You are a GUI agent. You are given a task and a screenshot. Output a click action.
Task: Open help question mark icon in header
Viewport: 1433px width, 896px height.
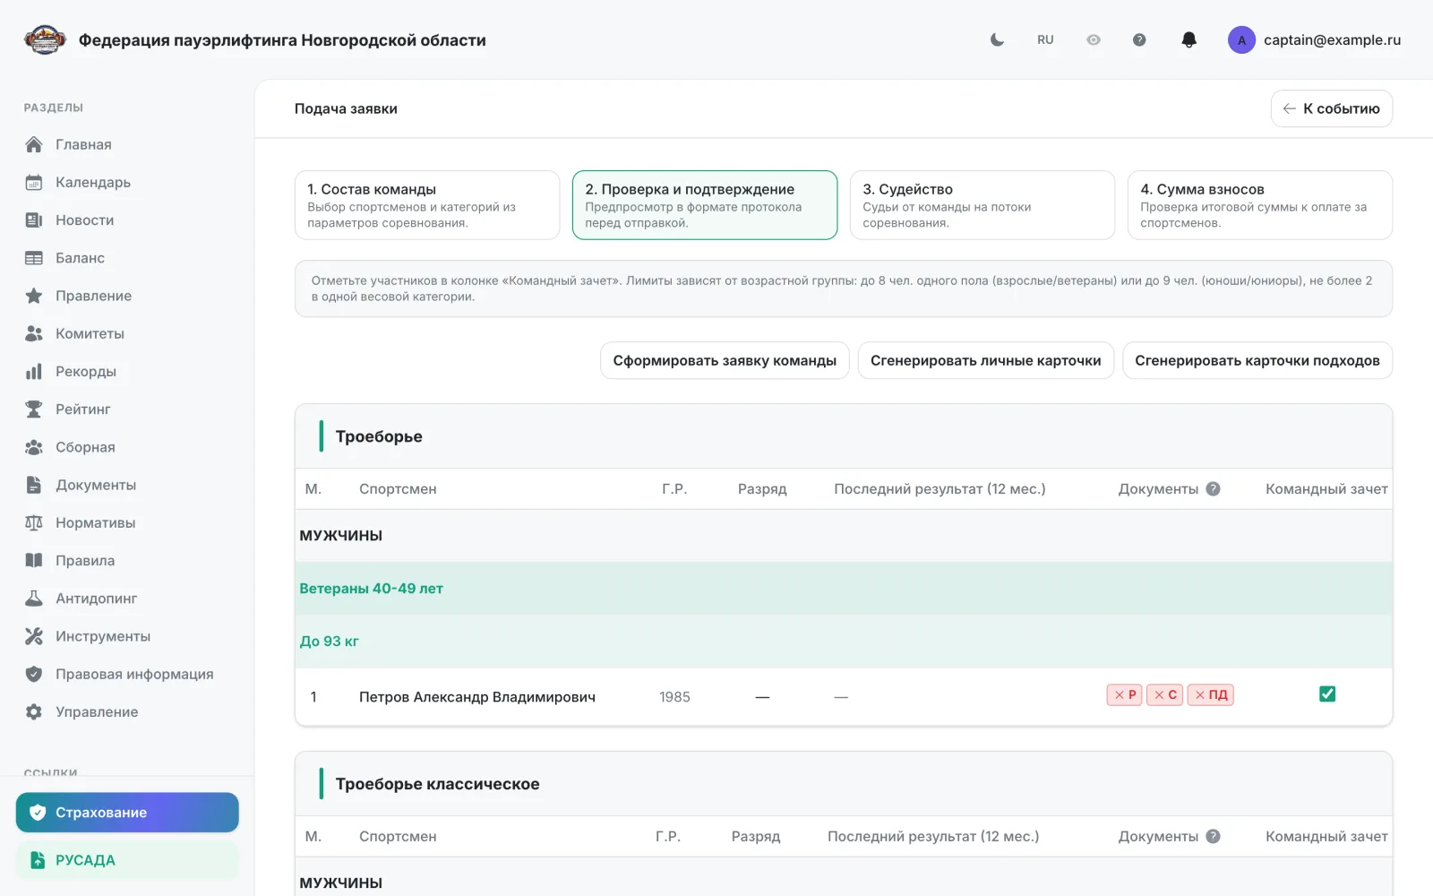[1139, 39]
